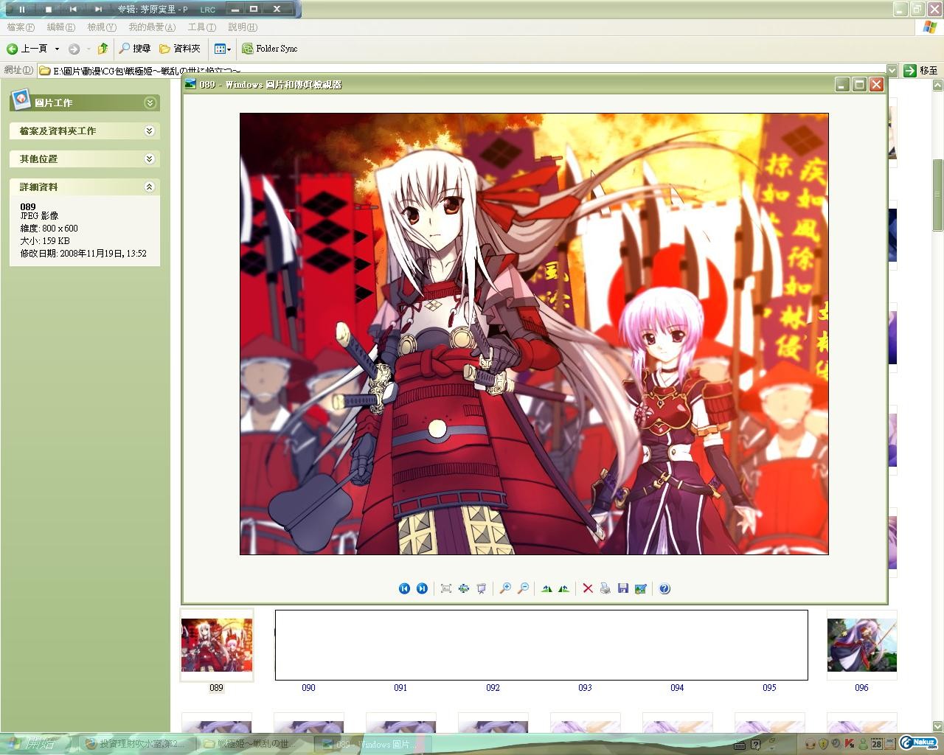Select file label 095
Image resolution: width=944 pixels, height=755 pixels.
tap(769, 688)
